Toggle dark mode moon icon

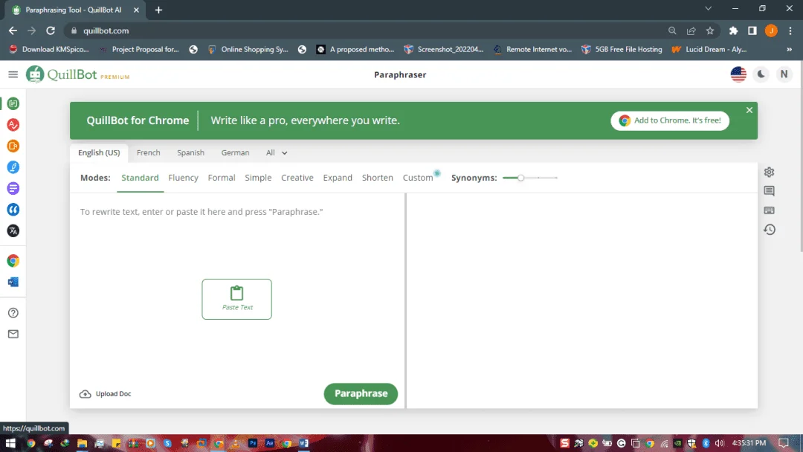coord(761,75)
